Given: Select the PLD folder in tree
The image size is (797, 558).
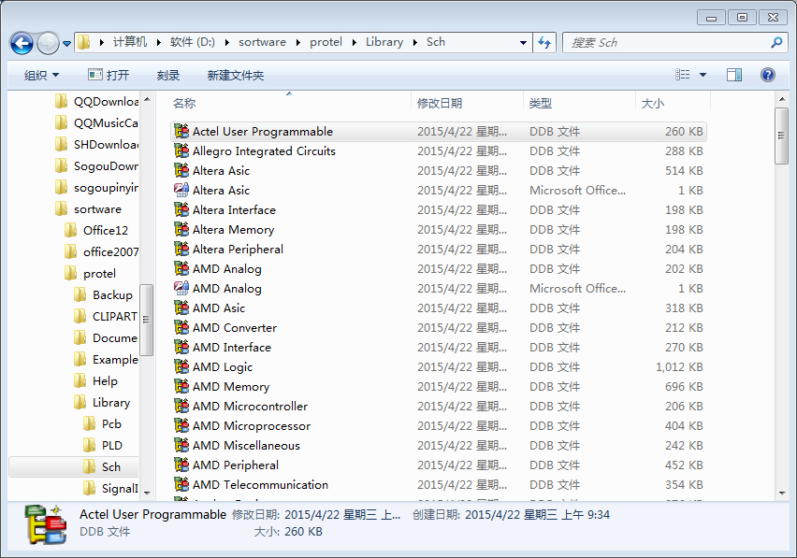Looking at the screenshot, I should tap(103, 445).
